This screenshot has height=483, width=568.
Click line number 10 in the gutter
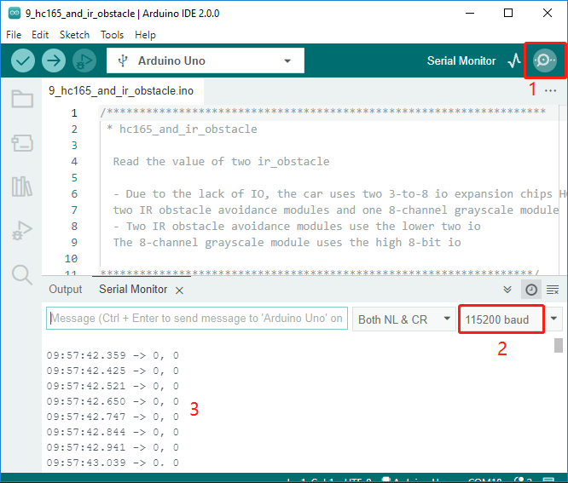[71, 259]
